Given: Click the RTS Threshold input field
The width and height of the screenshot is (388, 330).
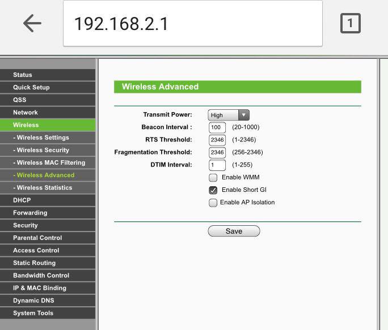Looking at the screenshot, I should click(x=217, y=140).
